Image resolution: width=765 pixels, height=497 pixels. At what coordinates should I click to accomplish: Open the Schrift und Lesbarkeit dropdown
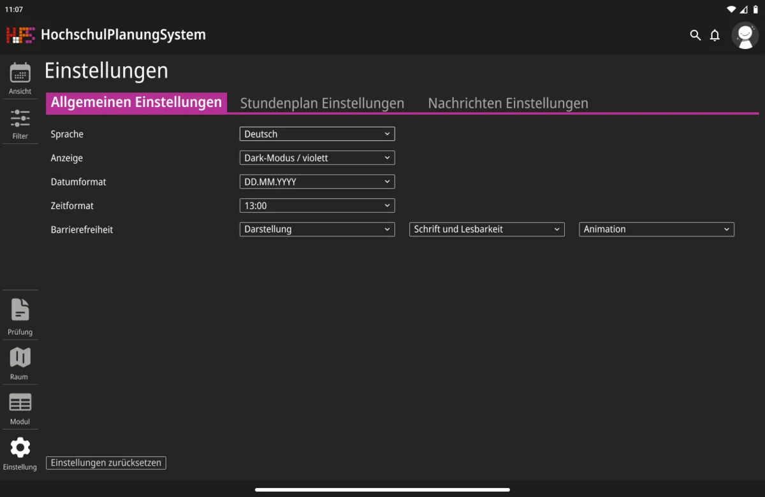pyautogui.click(x=486, y=229)
